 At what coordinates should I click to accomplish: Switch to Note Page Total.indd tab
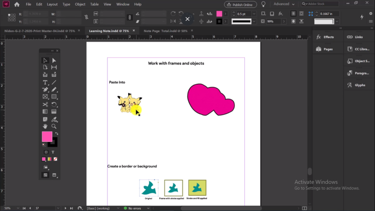tap(166, 31)
